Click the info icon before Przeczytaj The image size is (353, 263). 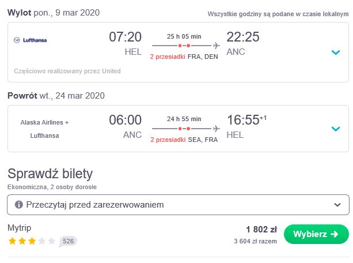pos(19,205)
